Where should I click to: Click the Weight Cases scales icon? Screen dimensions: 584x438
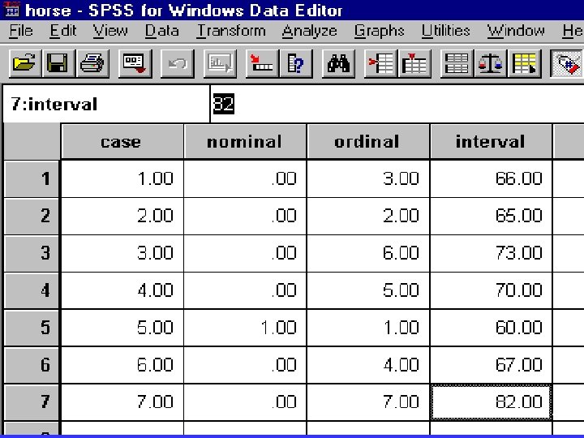pos(490,63)
